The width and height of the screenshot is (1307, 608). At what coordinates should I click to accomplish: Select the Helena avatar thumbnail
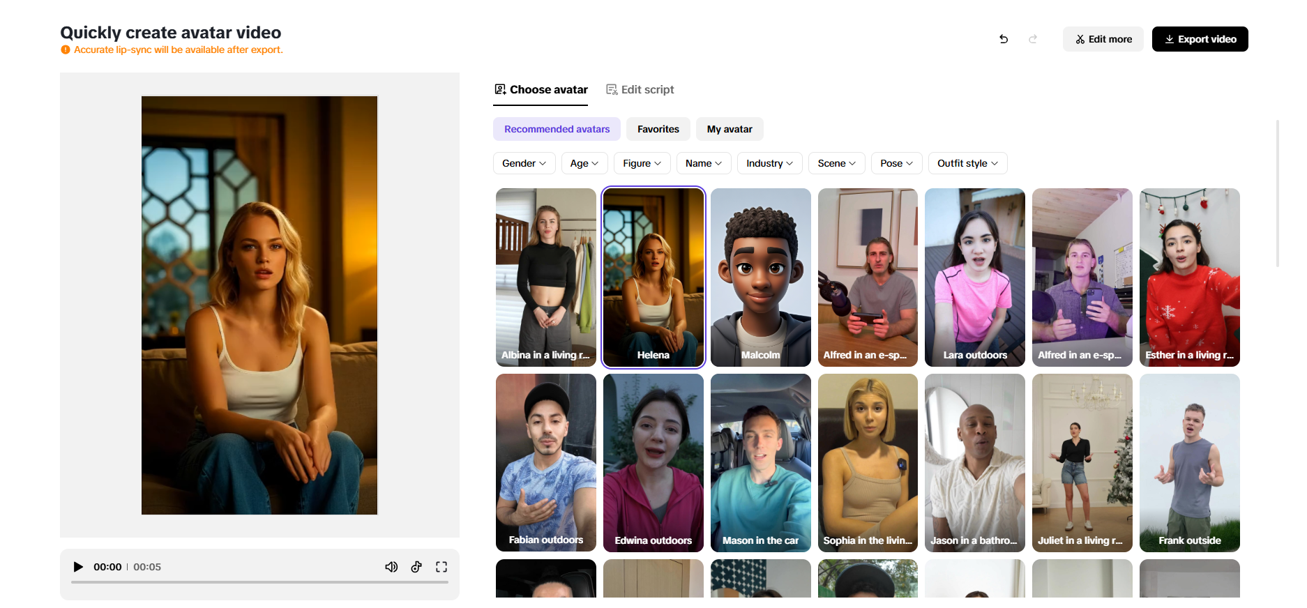(653, 278)
